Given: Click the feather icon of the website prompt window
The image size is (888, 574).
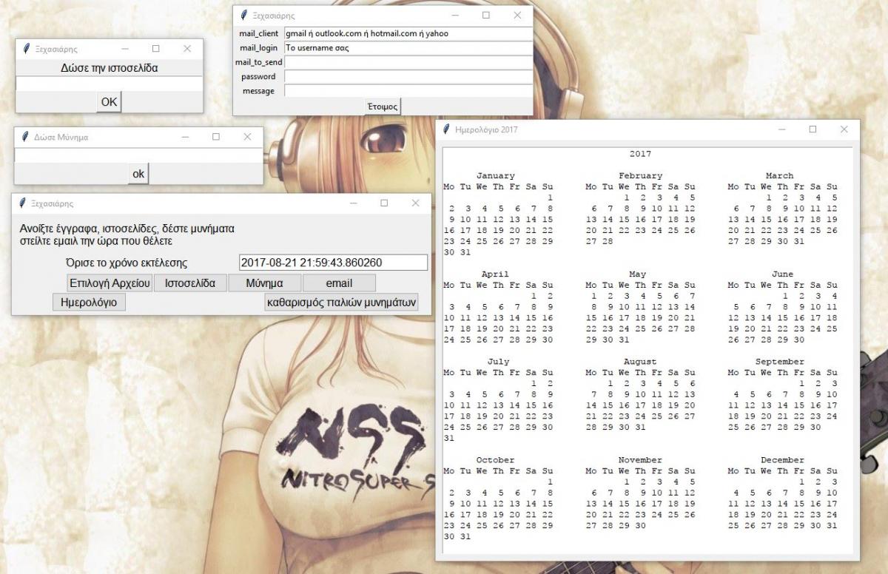Looking at the screenshot, I should [x=27, y=49].
